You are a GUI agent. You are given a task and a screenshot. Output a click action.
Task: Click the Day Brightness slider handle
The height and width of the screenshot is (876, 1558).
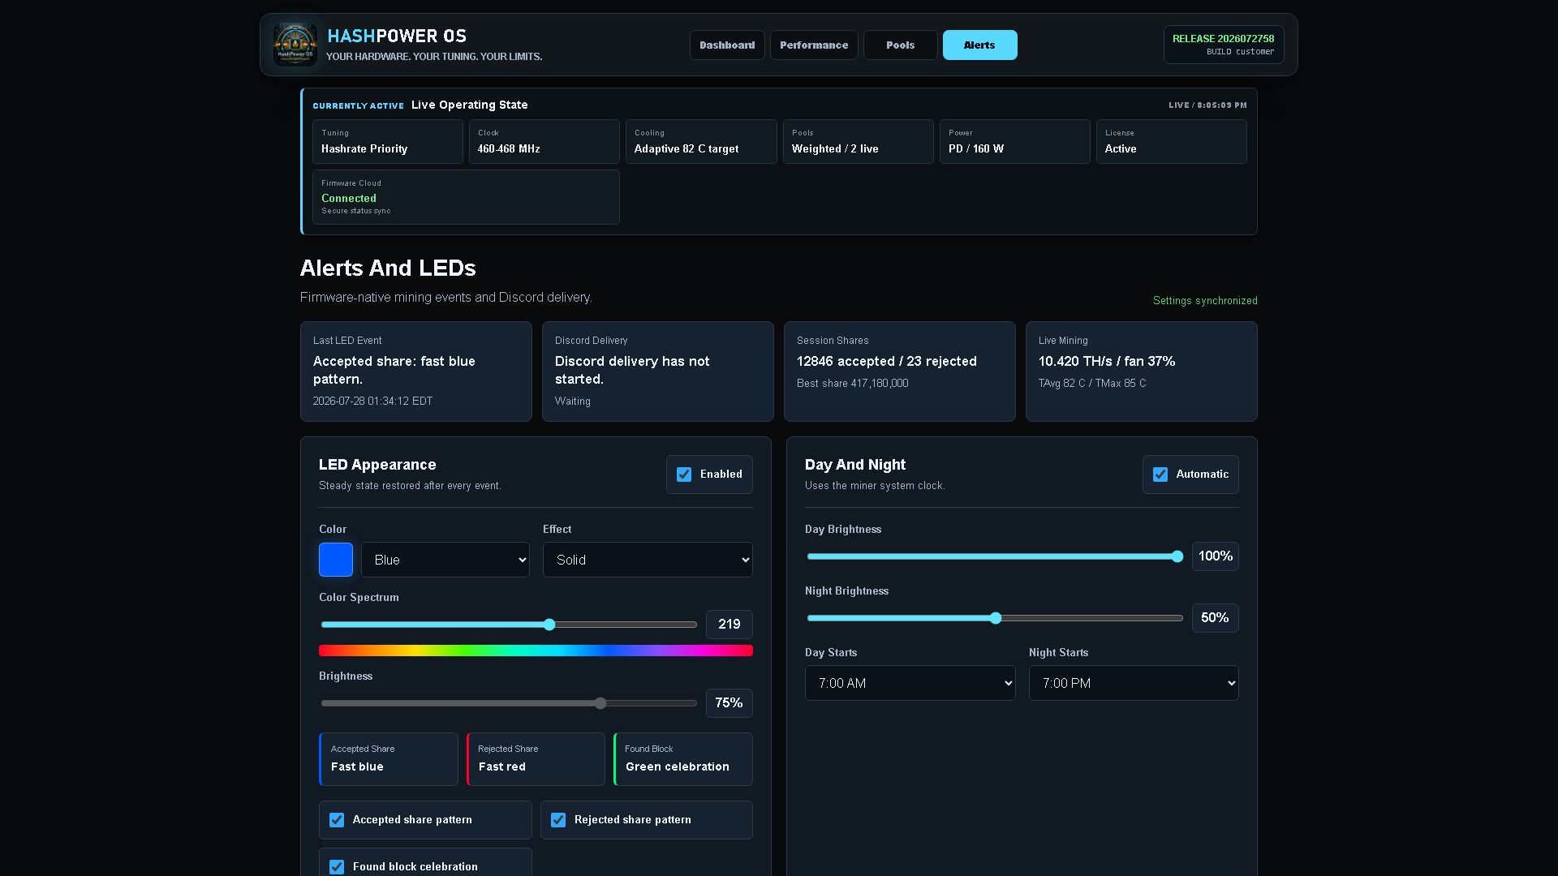[x=1177, y=556]
